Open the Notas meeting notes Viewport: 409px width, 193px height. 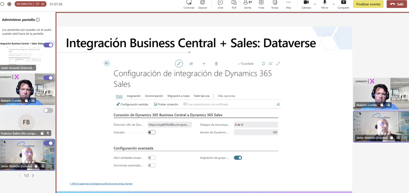click(x=275, y=4)
